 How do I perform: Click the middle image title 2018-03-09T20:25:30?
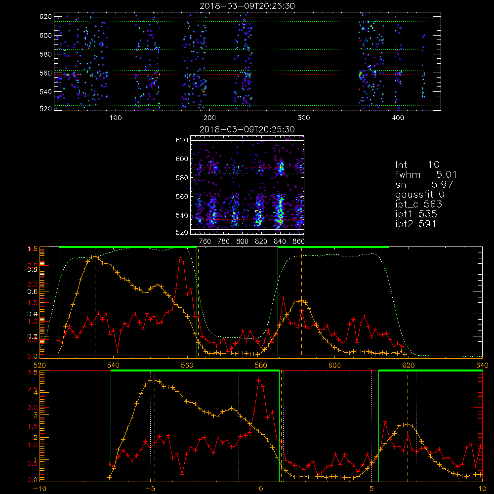point(247,129)
